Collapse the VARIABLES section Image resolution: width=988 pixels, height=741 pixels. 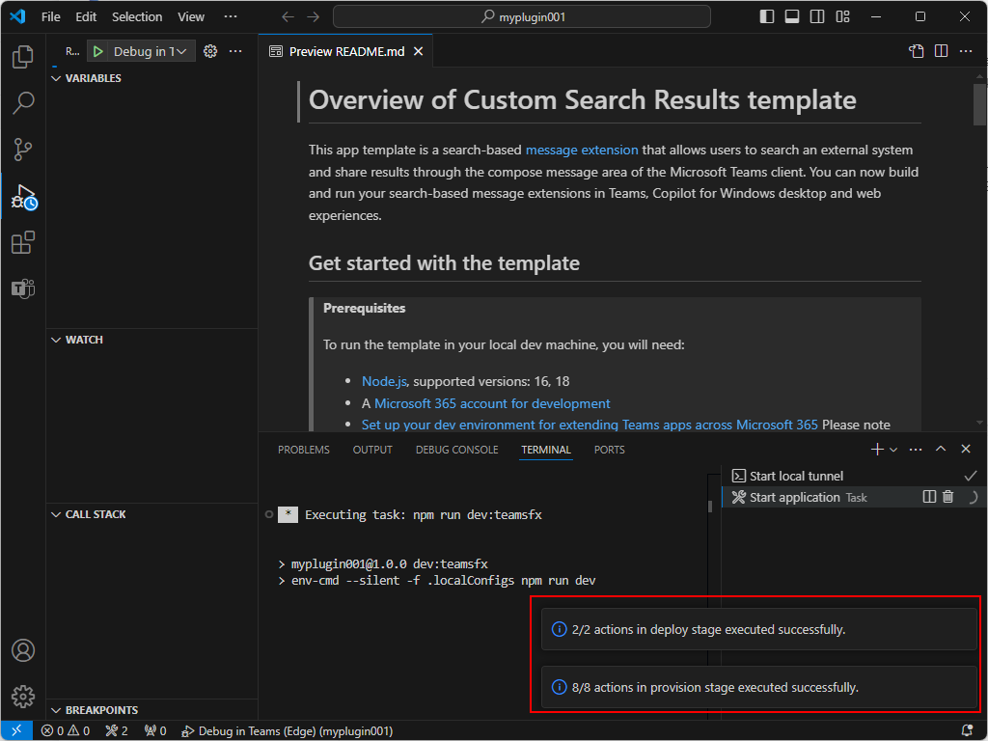56,78
